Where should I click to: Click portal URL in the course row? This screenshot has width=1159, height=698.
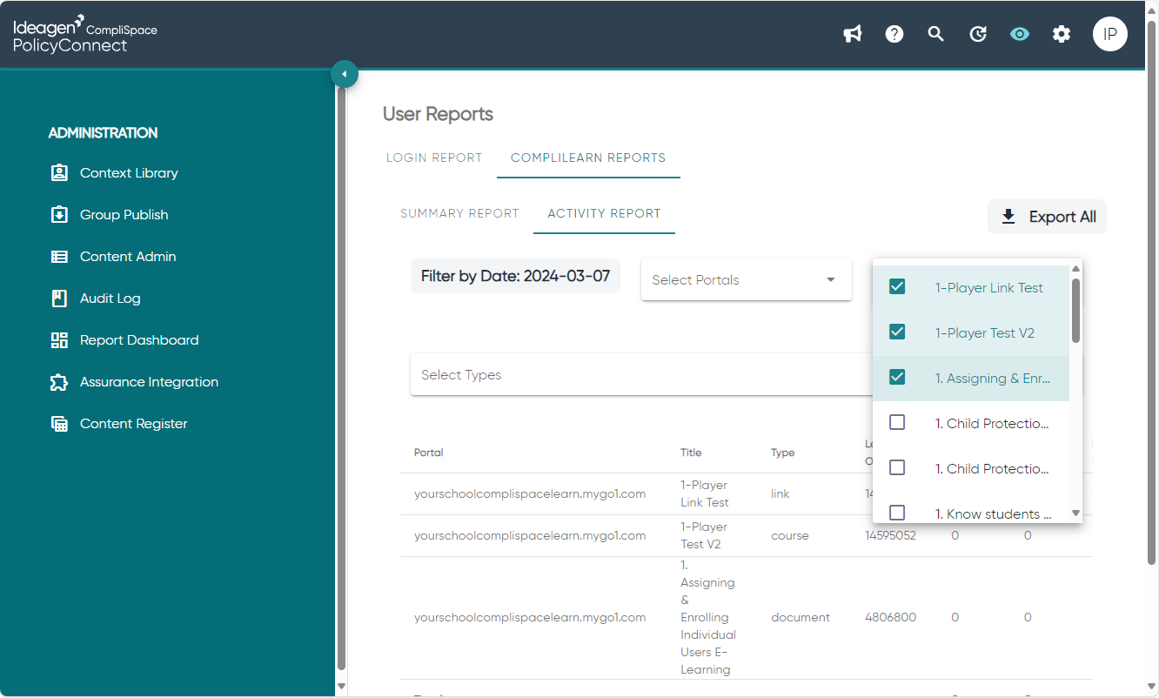point(530,535)
